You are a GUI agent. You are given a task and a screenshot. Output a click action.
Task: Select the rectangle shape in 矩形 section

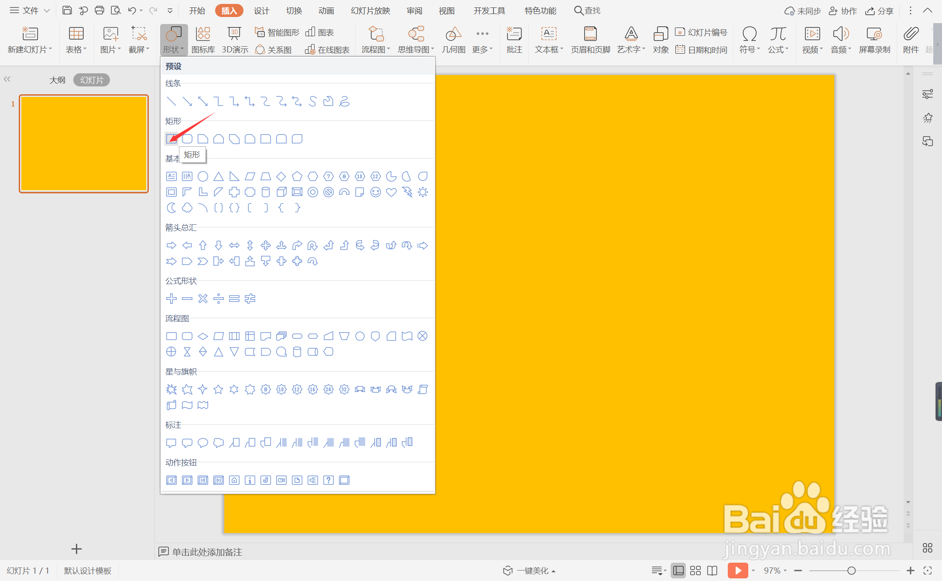tap(171, 139)
